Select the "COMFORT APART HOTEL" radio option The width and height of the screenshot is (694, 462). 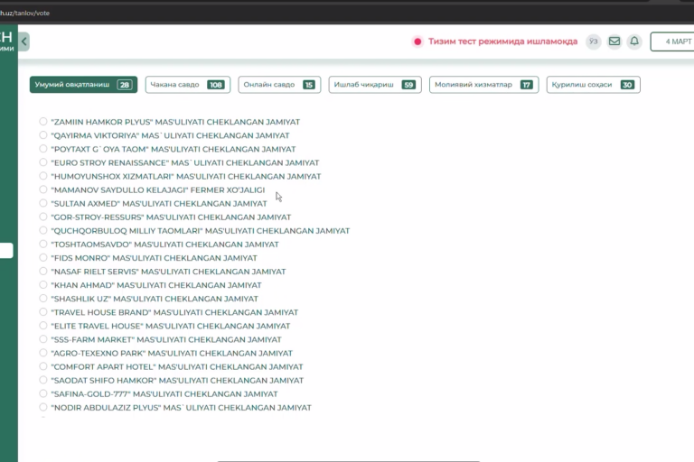point(43,367)
